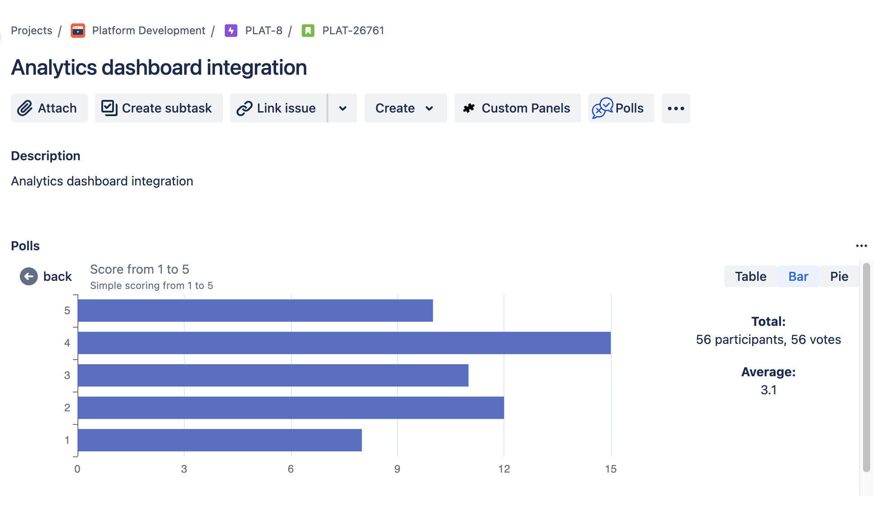Click the Attach paperclip icon
This screenshot has width=890, height=505.
[25, 108]
